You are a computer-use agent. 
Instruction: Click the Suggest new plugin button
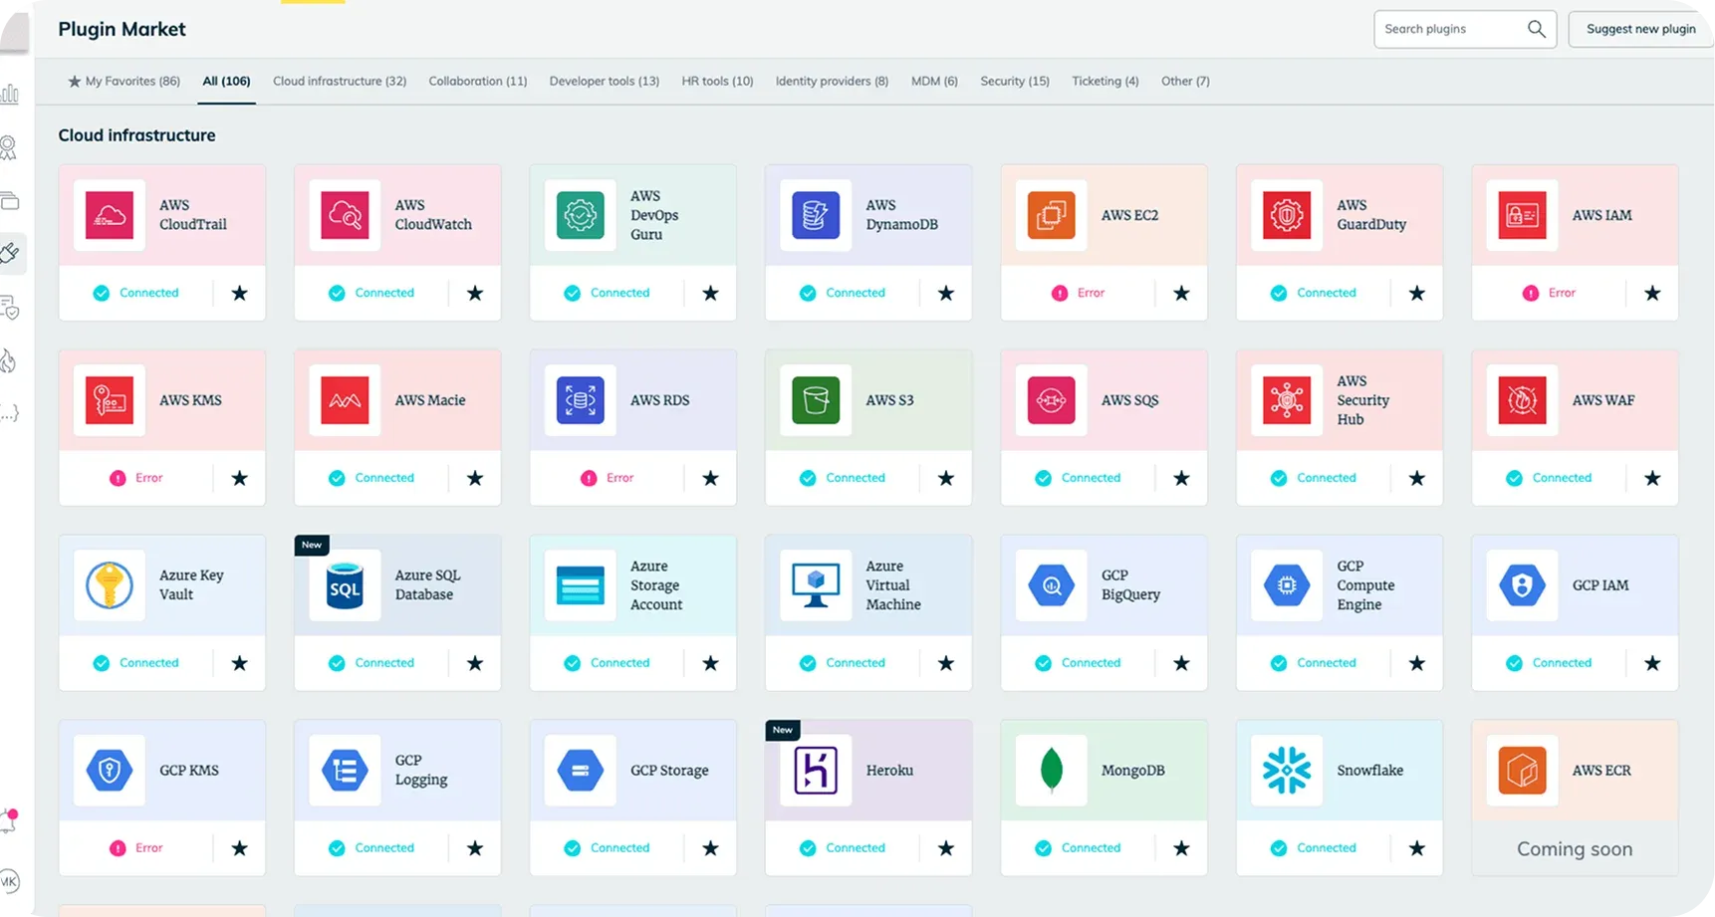(x=1640, y=29)
